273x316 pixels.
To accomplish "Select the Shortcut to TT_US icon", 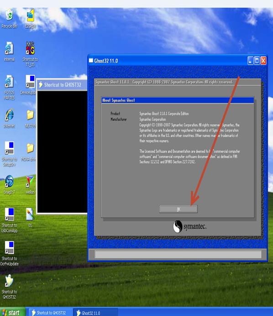I will click(30, 54).
